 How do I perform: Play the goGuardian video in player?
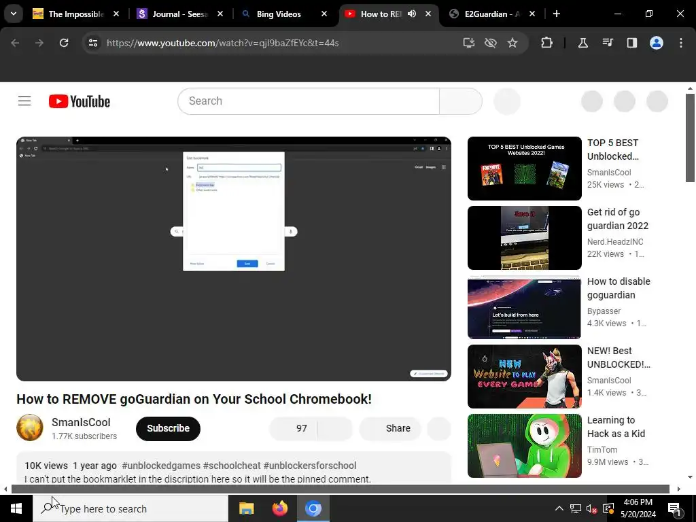coord(234,259)
